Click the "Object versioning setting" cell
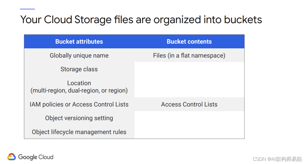 click(79, 118)
